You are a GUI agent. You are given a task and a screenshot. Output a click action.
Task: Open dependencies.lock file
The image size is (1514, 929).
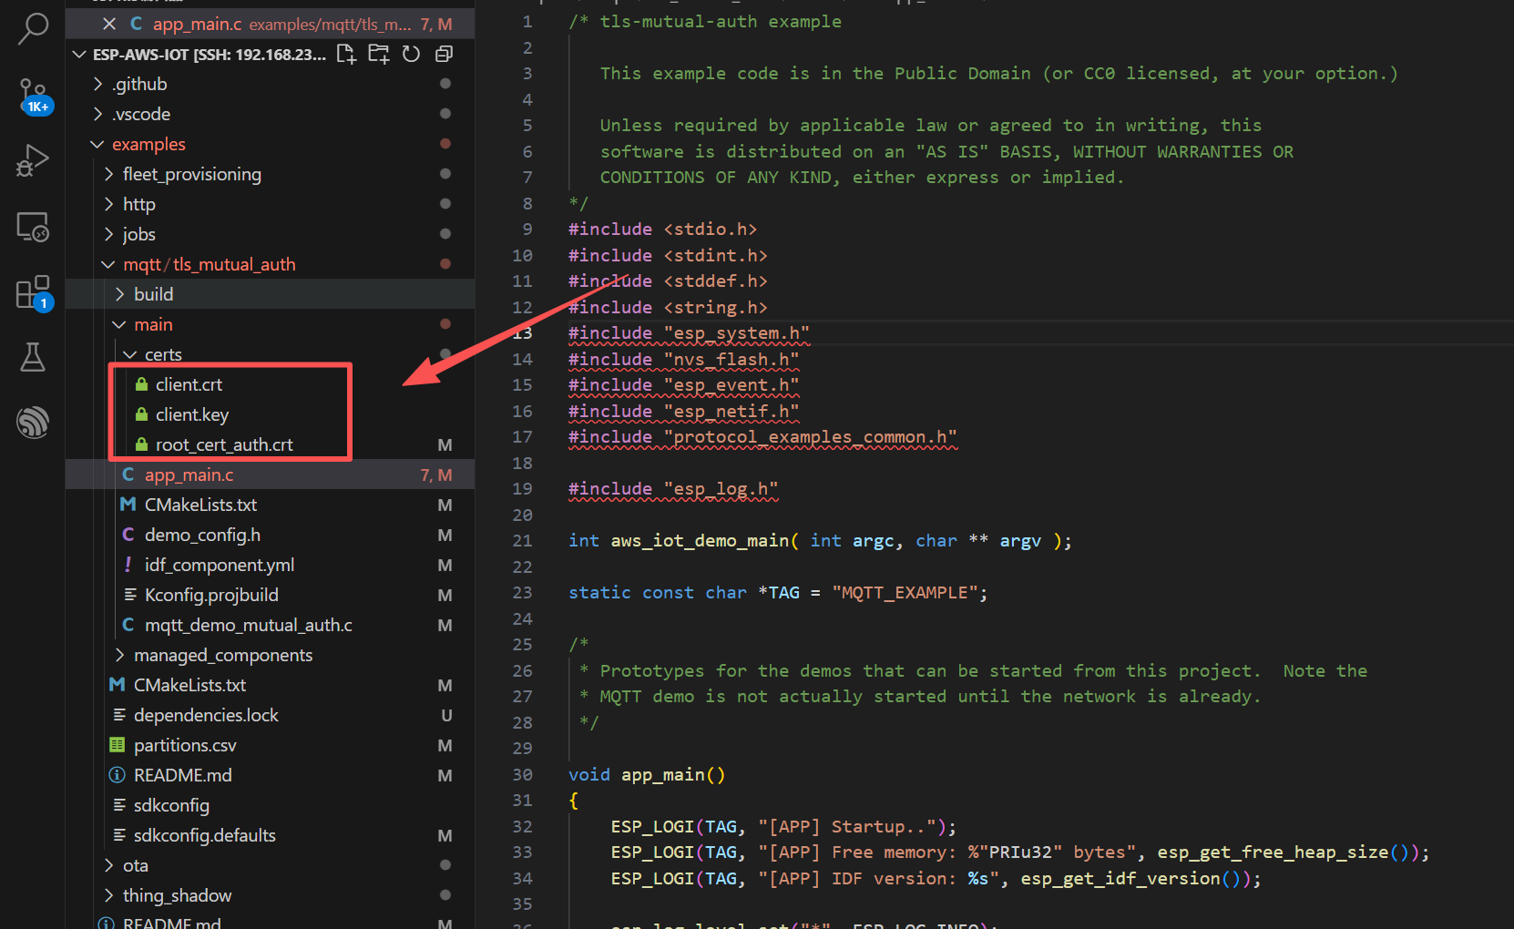(270, 715)
